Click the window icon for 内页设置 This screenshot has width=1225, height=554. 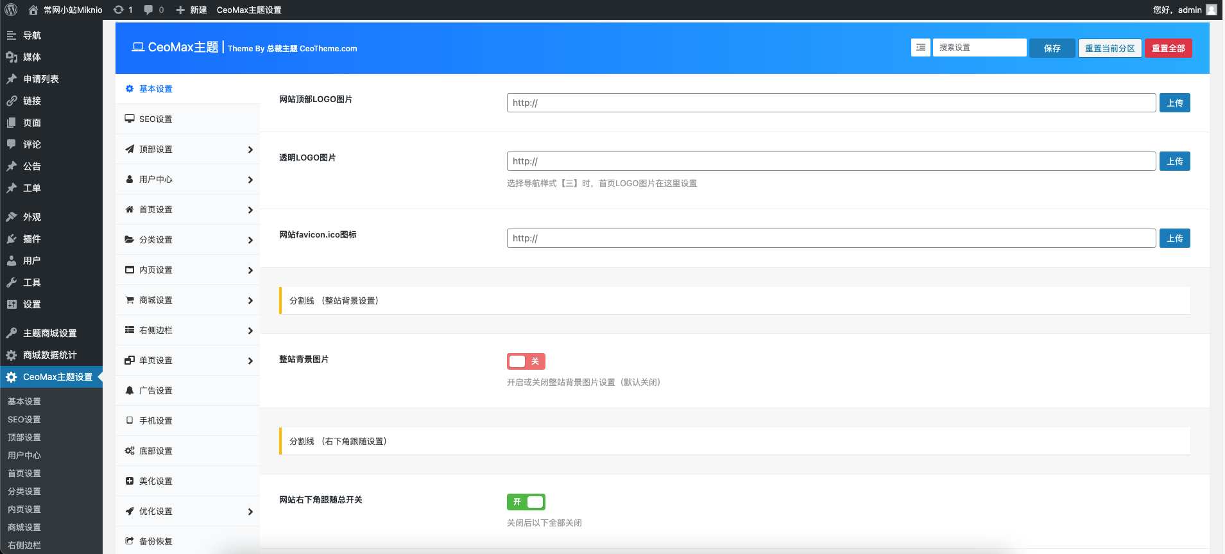[130, 270]
